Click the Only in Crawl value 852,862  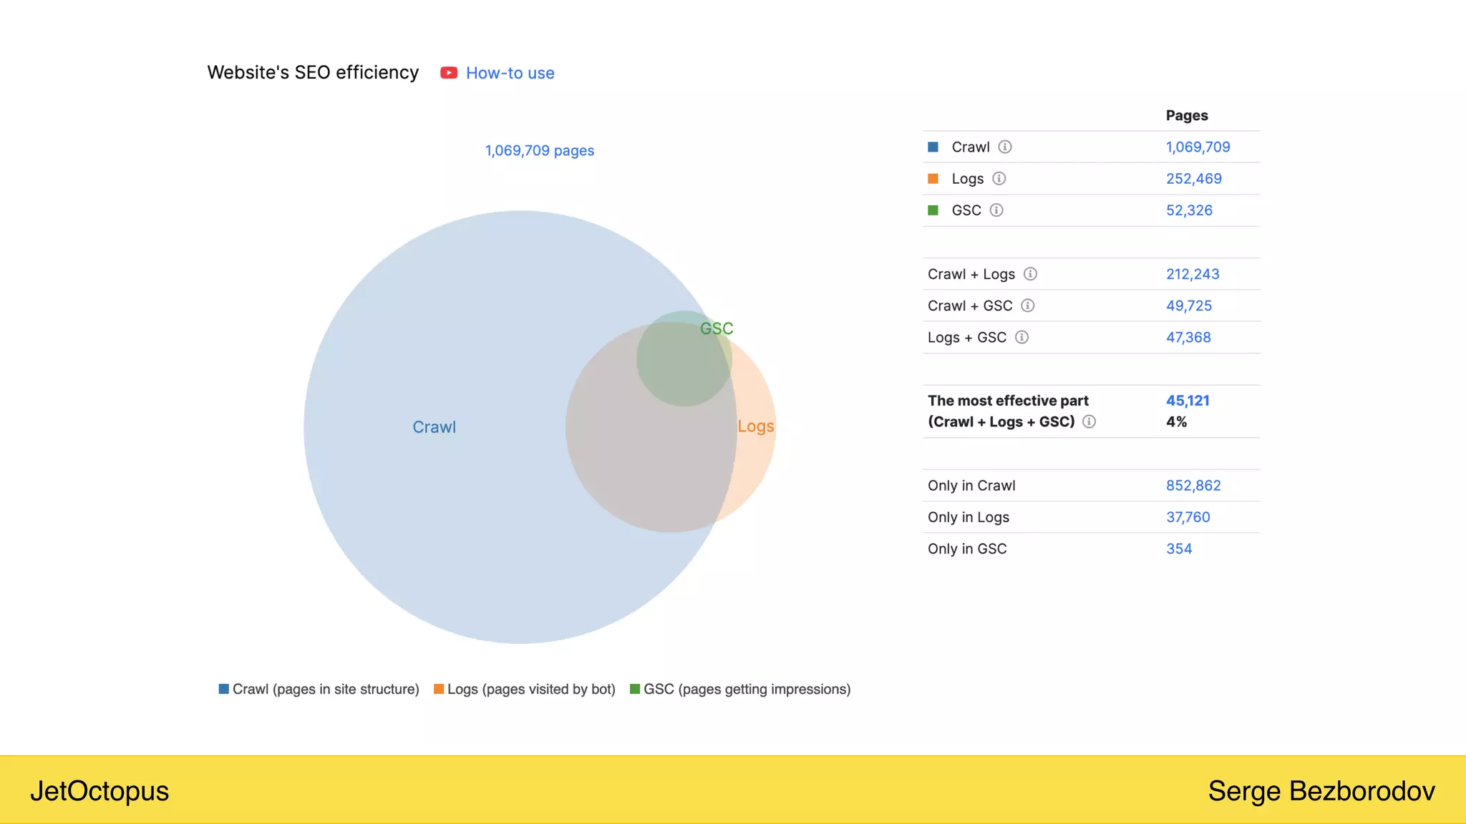click(1193, 485)
